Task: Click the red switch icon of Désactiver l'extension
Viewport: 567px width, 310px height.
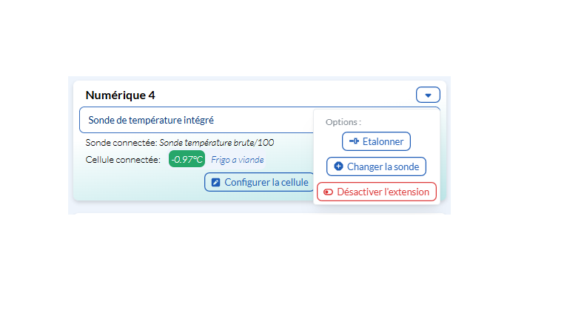Action: [x=329, y=192]
